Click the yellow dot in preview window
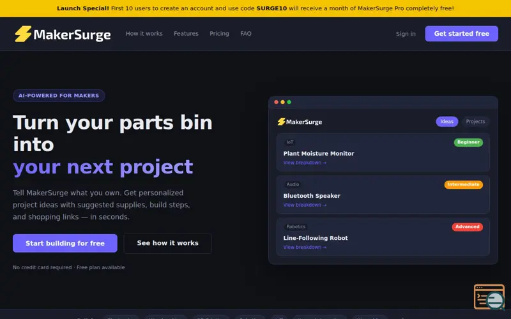The height and width of the screenshot is (319, 511). pyautogui.click(x=282, y=102)
